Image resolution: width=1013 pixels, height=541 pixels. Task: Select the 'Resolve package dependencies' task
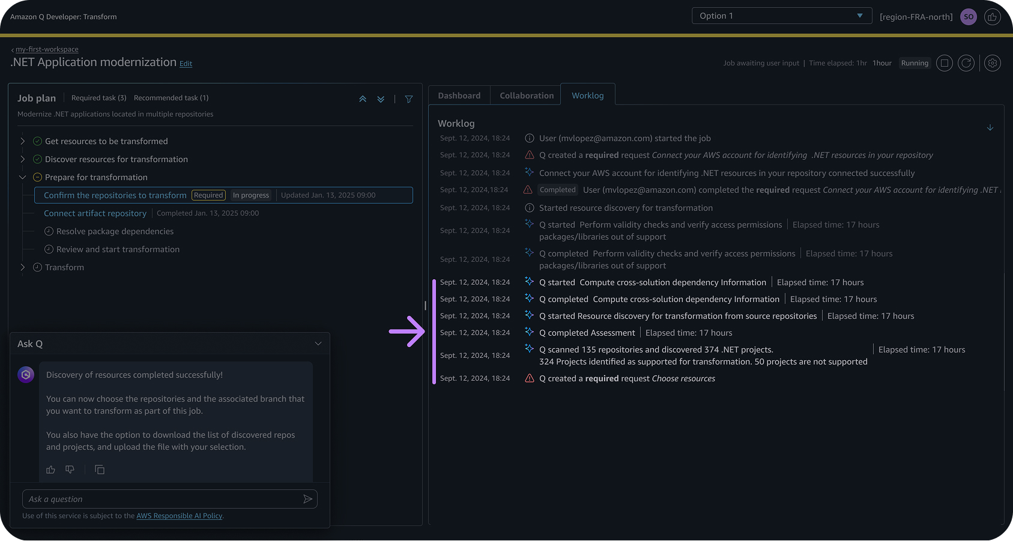115,231
